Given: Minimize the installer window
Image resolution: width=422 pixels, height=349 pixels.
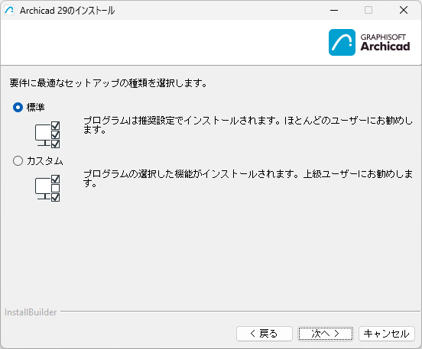Looking at the screenshot, I should 334,10.
